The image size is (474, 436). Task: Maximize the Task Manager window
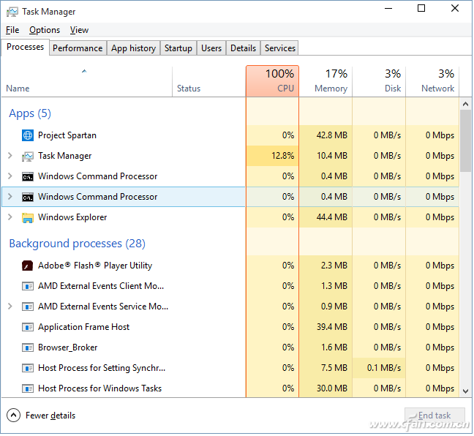(422, 9)
